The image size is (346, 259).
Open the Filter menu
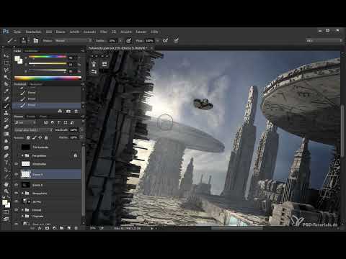click(x=104, y=32)
